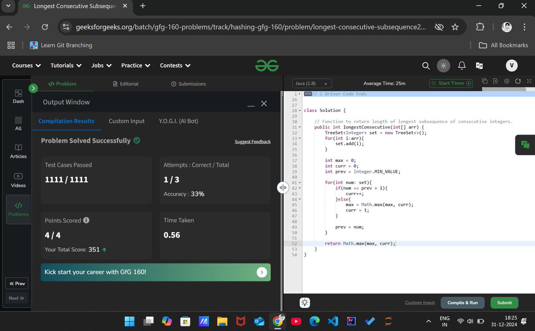The image size is (535, 331).
Task: Minimize the Output Window
Action: pyautogui.click(x=251, y=106)
